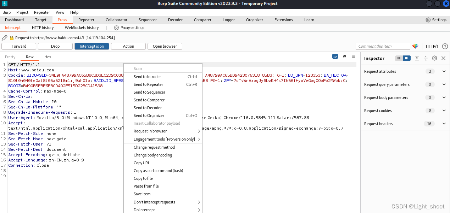Click the Burp Suite lightning logo icon
450x213 pixels.
point(5,4)
